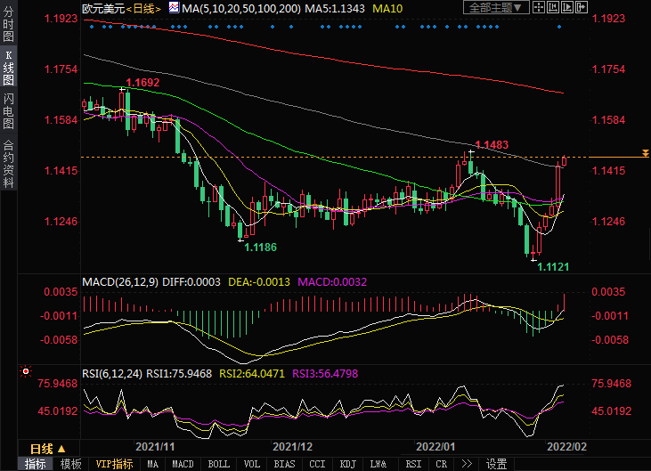
Task: Click the BOLL indicator button
Action: tap(218, 464)
